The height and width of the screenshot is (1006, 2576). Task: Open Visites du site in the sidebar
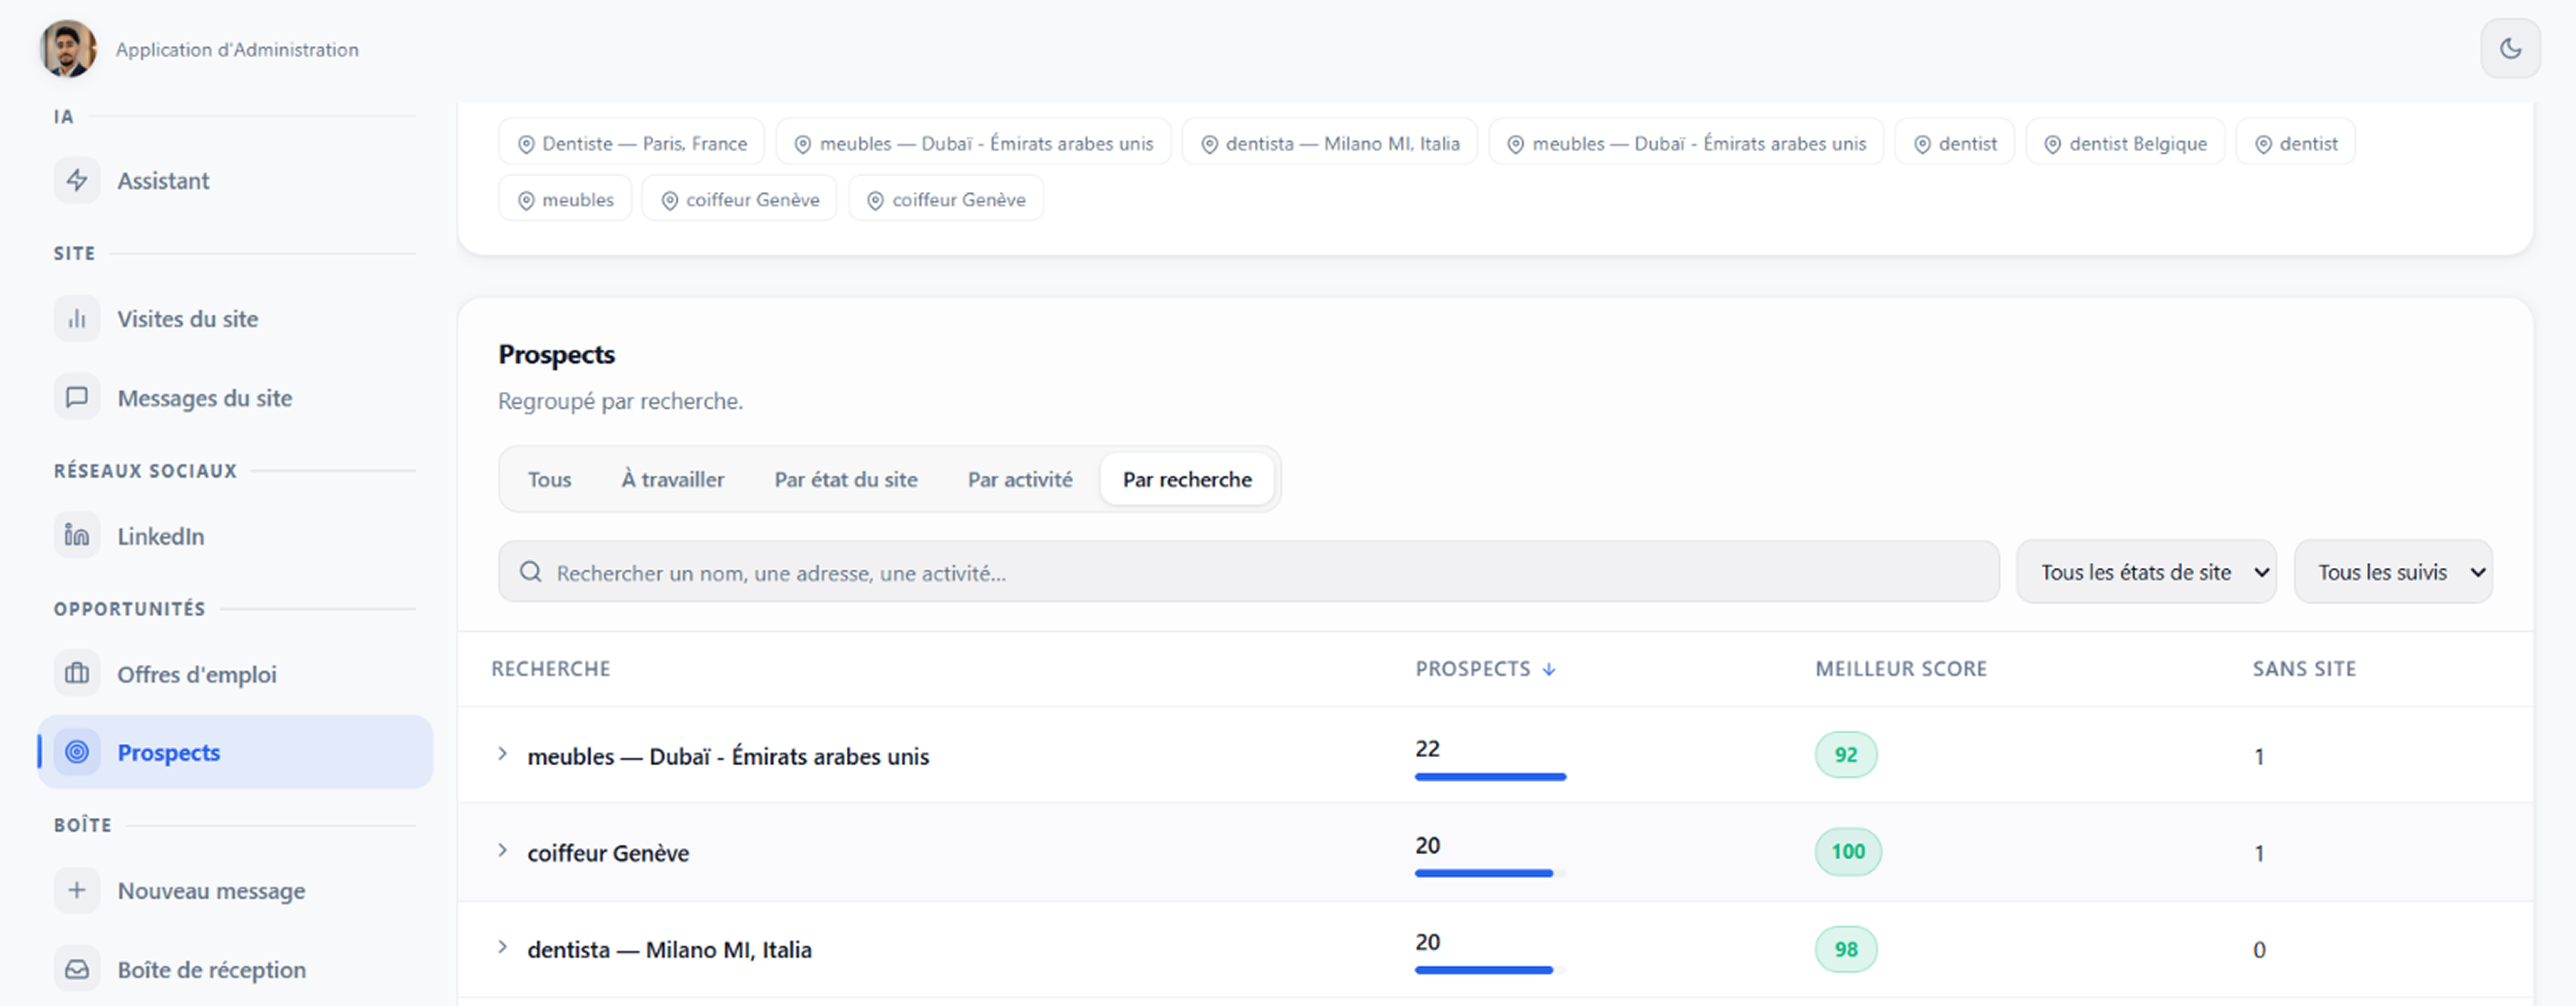(x=188, y=319)
